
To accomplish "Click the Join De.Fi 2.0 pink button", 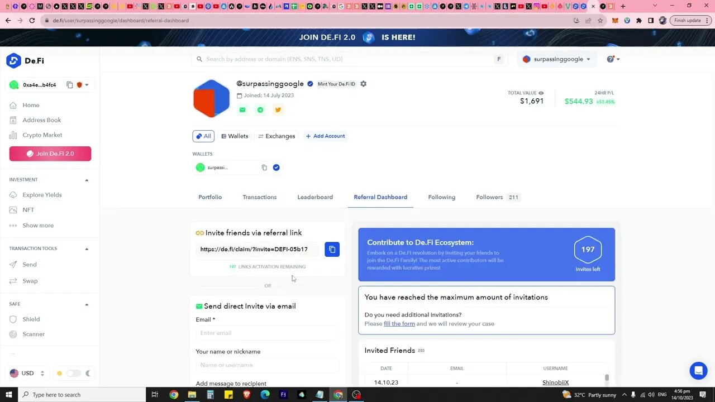I will click(x=50, y=154).
